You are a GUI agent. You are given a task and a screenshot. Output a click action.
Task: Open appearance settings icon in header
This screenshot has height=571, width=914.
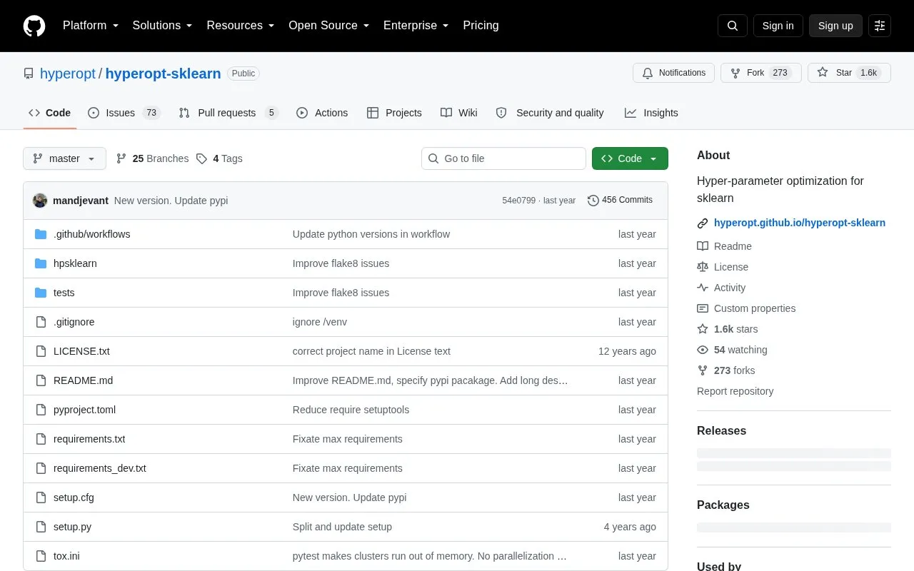[880, 26]
